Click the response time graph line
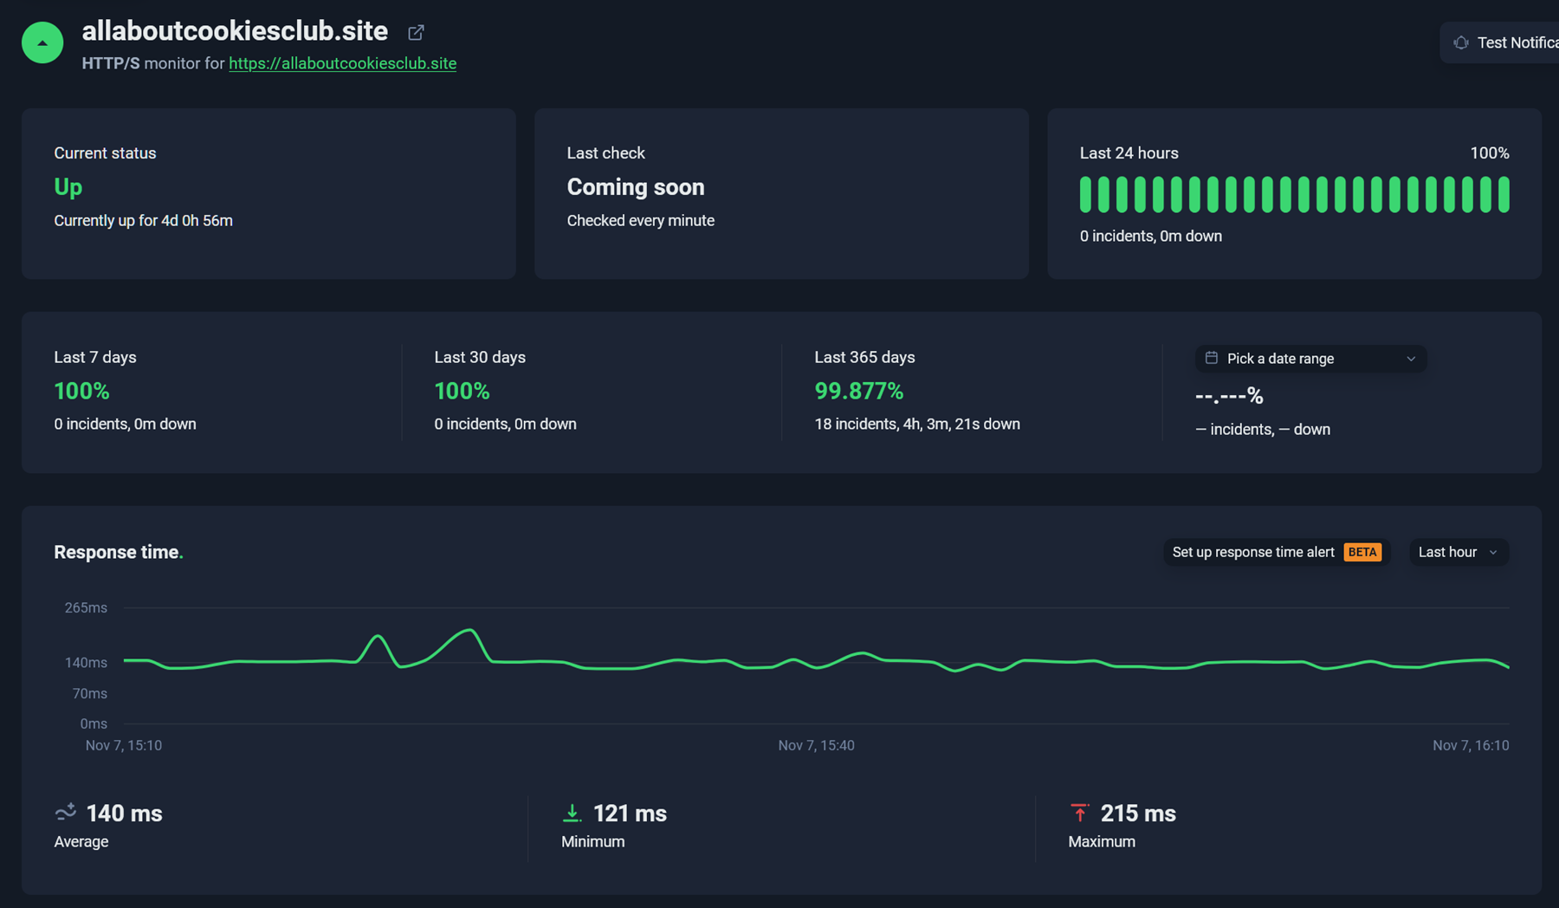The width and height of the screenshot is (1559, 908). pos(779,664)
